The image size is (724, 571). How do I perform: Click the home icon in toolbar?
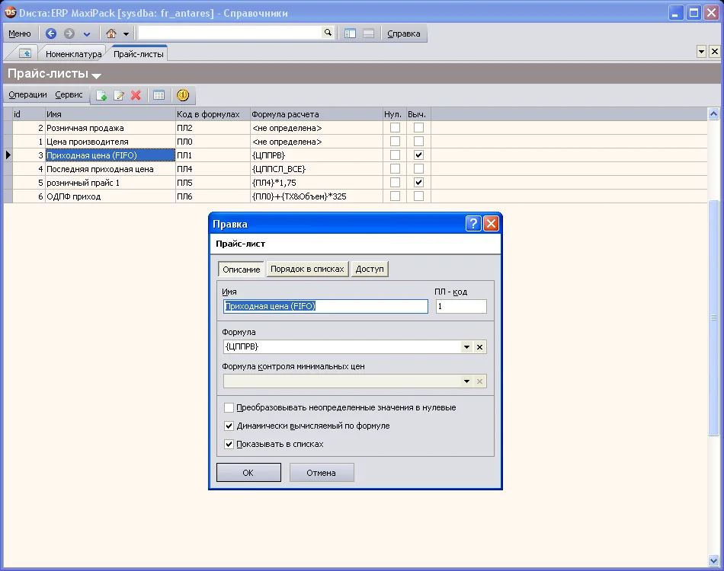(x=111, y=33)
